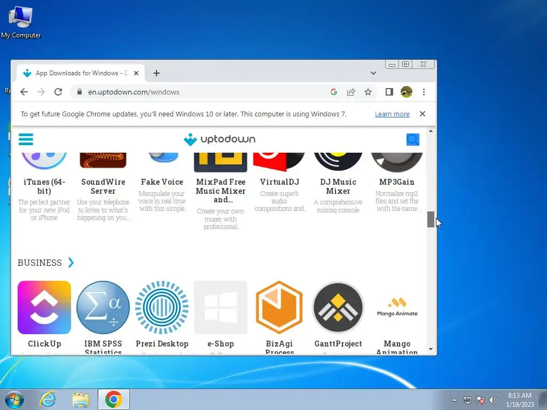
Task: Click the MP3Gain knob thumbnail
Action: click(397, 162)
